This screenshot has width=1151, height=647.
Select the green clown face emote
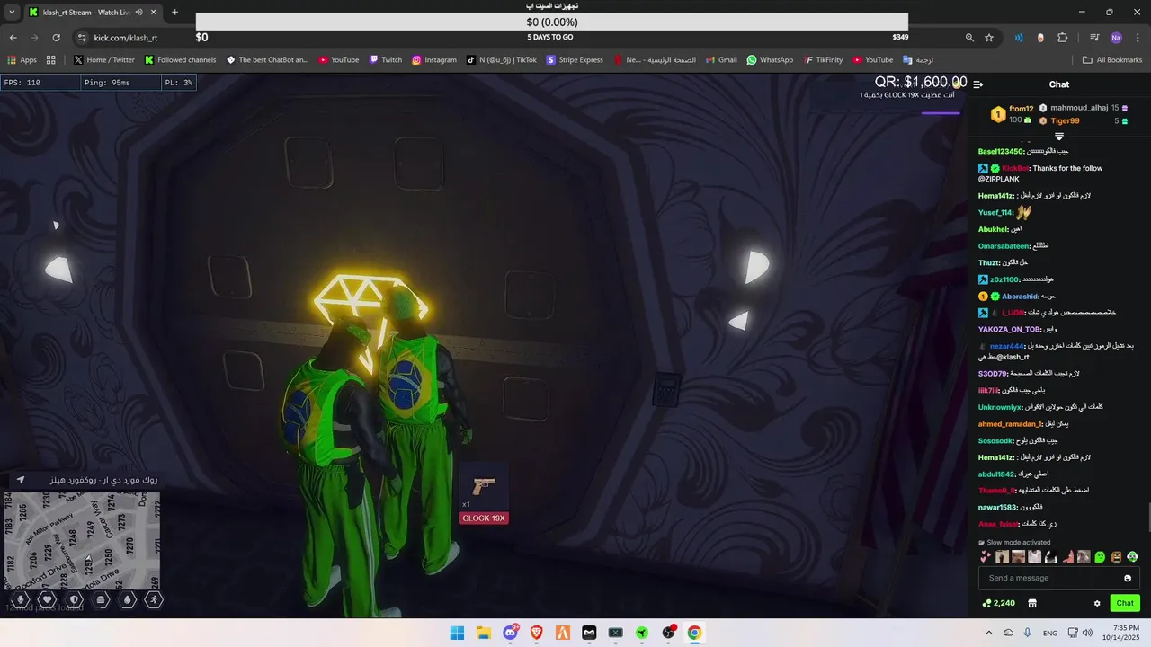tap(1132, 557)
